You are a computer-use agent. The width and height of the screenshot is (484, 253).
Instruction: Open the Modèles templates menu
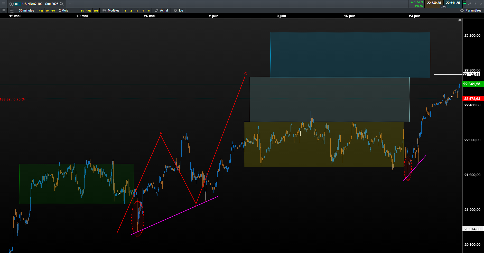click(111, 11)
